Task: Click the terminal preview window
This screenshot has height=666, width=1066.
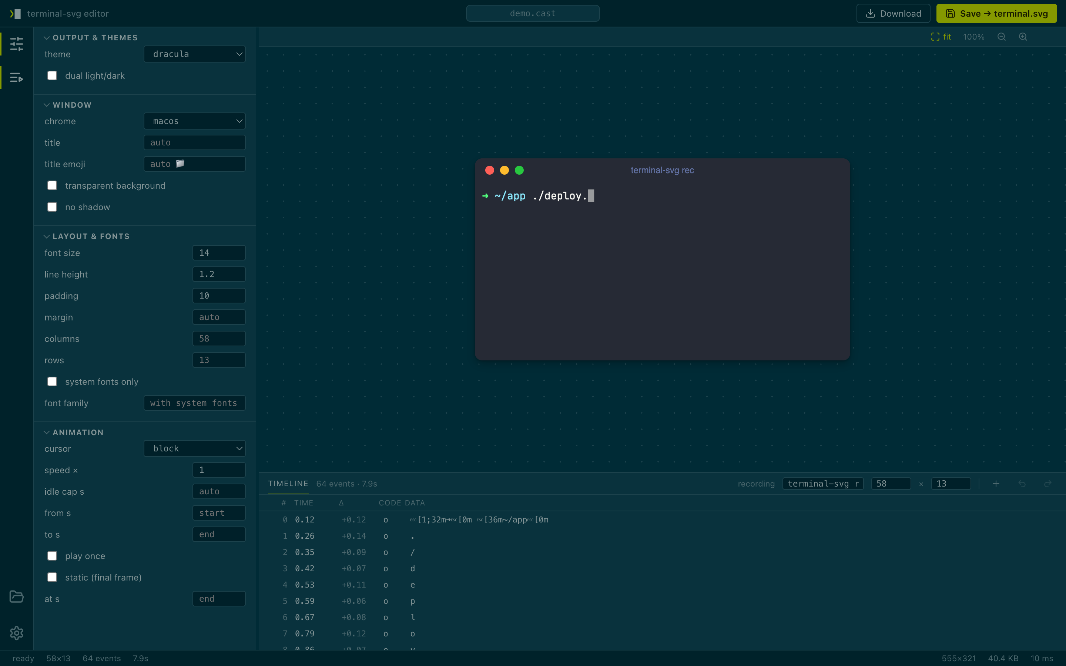Action: pyautogui.click(x=662, y=259)
